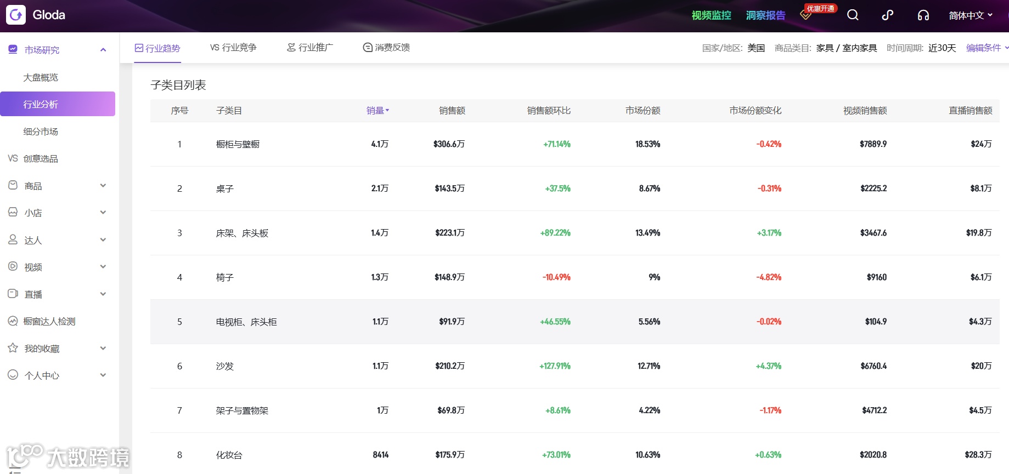Open the 编辑条件 filter dropdown

[987, 48]
